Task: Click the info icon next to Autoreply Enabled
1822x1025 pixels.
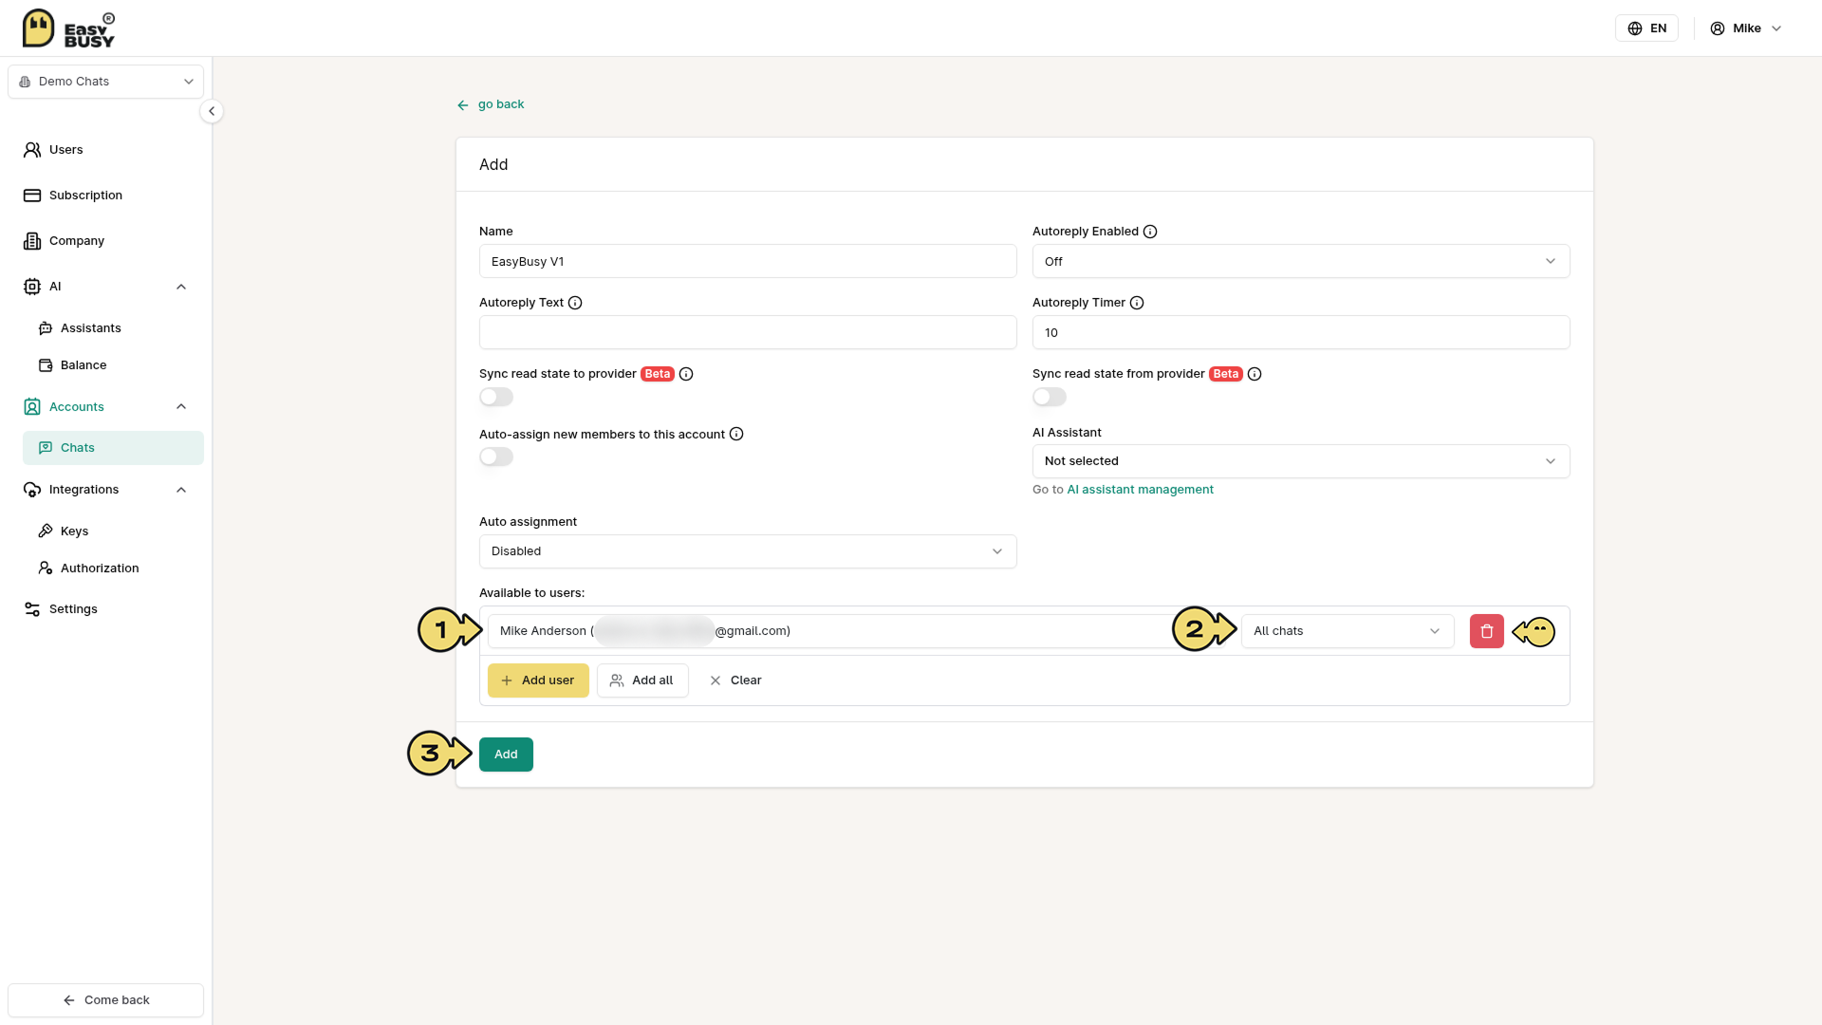Action: pos(1150,232)
